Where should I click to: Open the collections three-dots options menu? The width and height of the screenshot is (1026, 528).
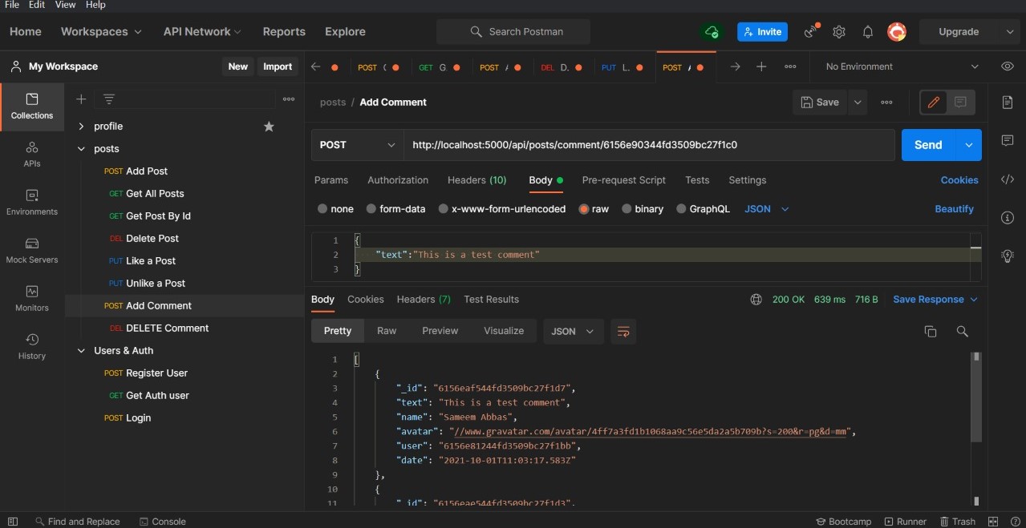tap(289, 99)
